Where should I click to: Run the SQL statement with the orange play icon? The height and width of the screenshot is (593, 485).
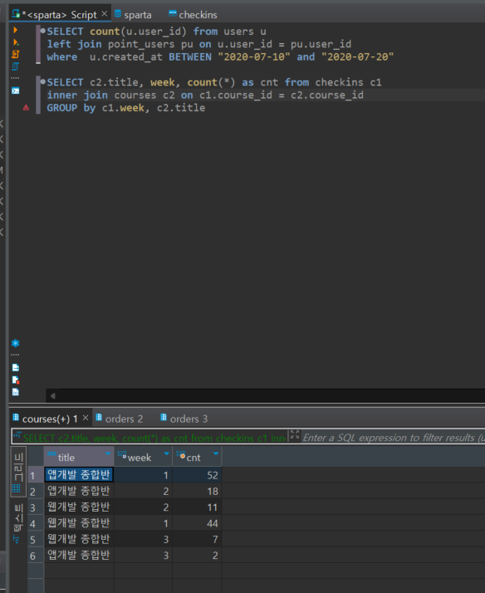point(16,30)
